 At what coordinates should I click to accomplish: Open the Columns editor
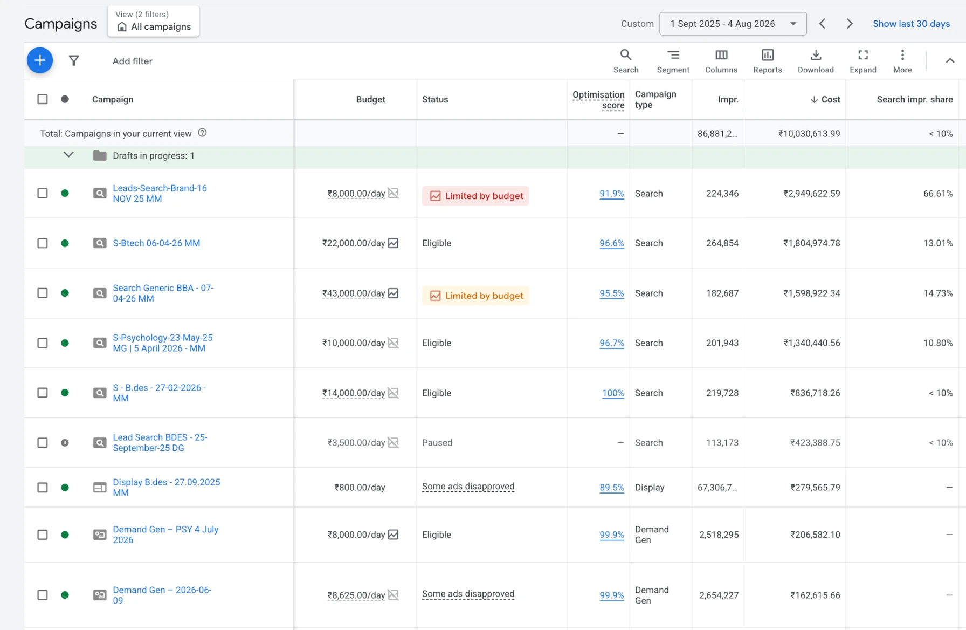pyautogui.click(x=721, y=61)
